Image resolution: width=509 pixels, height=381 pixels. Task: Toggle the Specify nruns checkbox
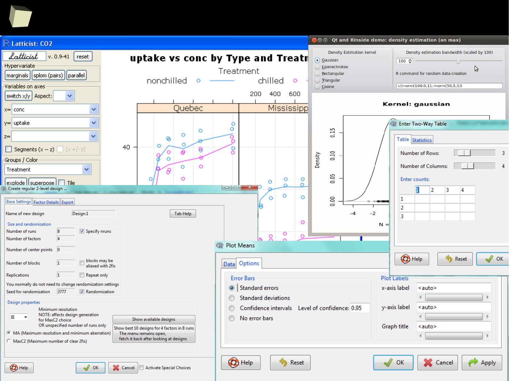tap(82, 231)
